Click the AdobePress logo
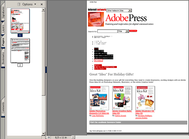This screenshot has height=139, width=189. (126, 18)
